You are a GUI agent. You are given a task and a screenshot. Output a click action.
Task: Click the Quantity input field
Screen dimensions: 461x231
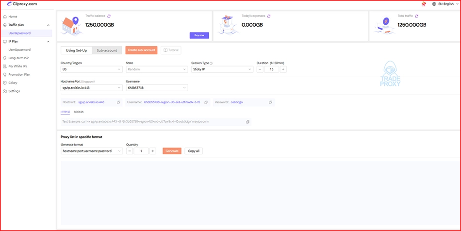141,151
